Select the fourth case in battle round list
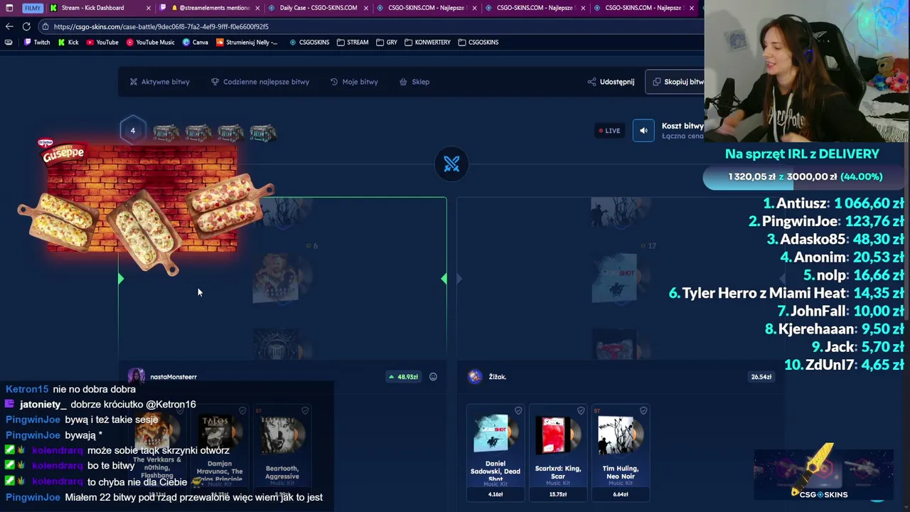 (262, 133)
